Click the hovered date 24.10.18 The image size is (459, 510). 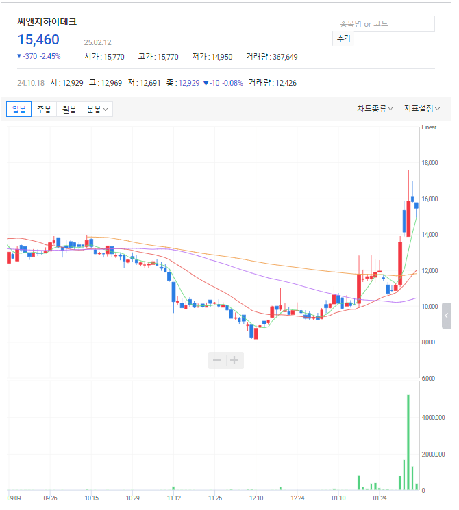[x=31, y=83]
